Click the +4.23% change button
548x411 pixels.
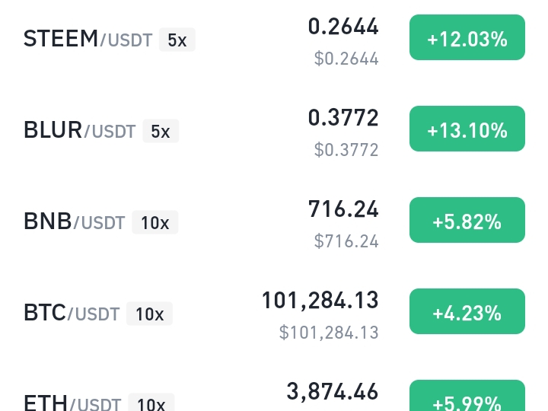click(x=467, y=311)
